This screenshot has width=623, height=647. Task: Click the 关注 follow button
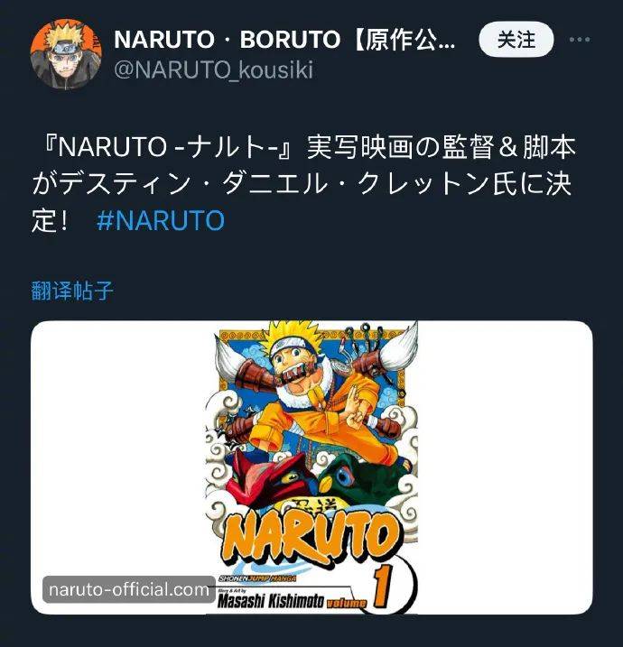[x=516, y=39]
